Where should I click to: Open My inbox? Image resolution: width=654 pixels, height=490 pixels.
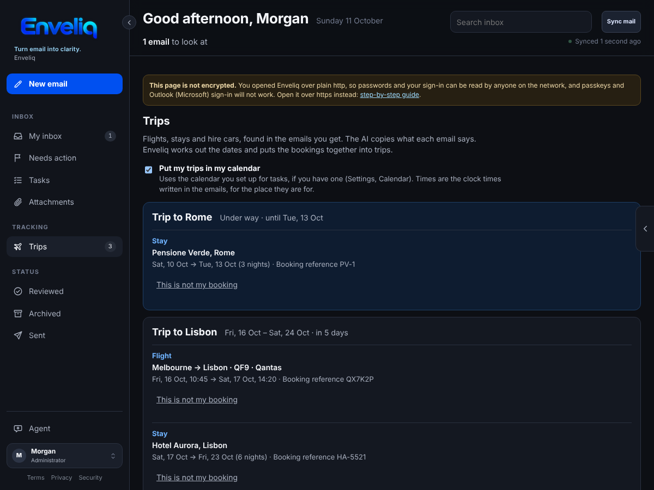point(64,136)
